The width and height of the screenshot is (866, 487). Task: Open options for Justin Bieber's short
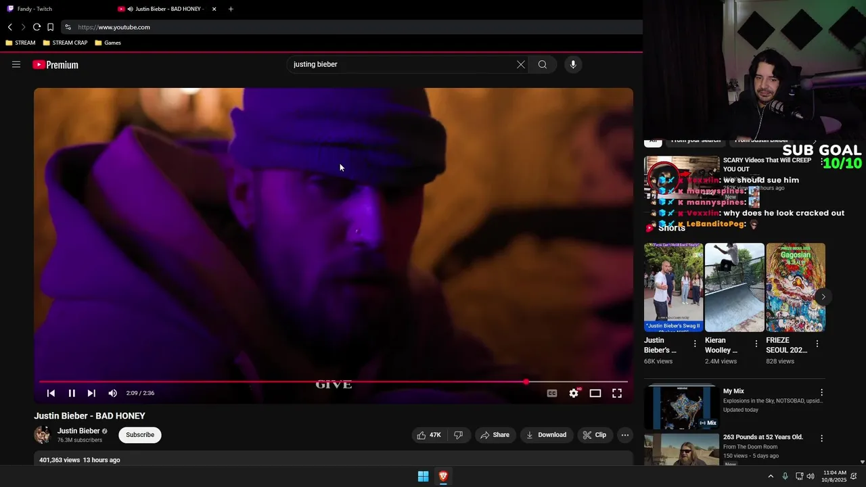695,344
